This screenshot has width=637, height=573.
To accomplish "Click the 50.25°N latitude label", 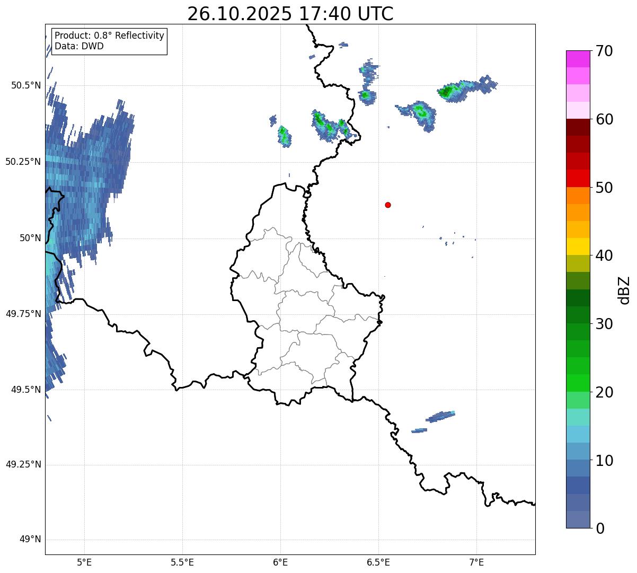I will tap(23, 162).
